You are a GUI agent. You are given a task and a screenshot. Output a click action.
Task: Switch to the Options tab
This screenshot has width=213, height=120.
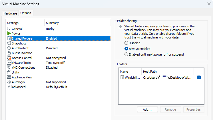[x=26, y=13]
